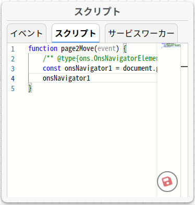Click 'page2Move' function name
Screen dimensions: 195x205
pyautogui.click(x=77, y=48)
